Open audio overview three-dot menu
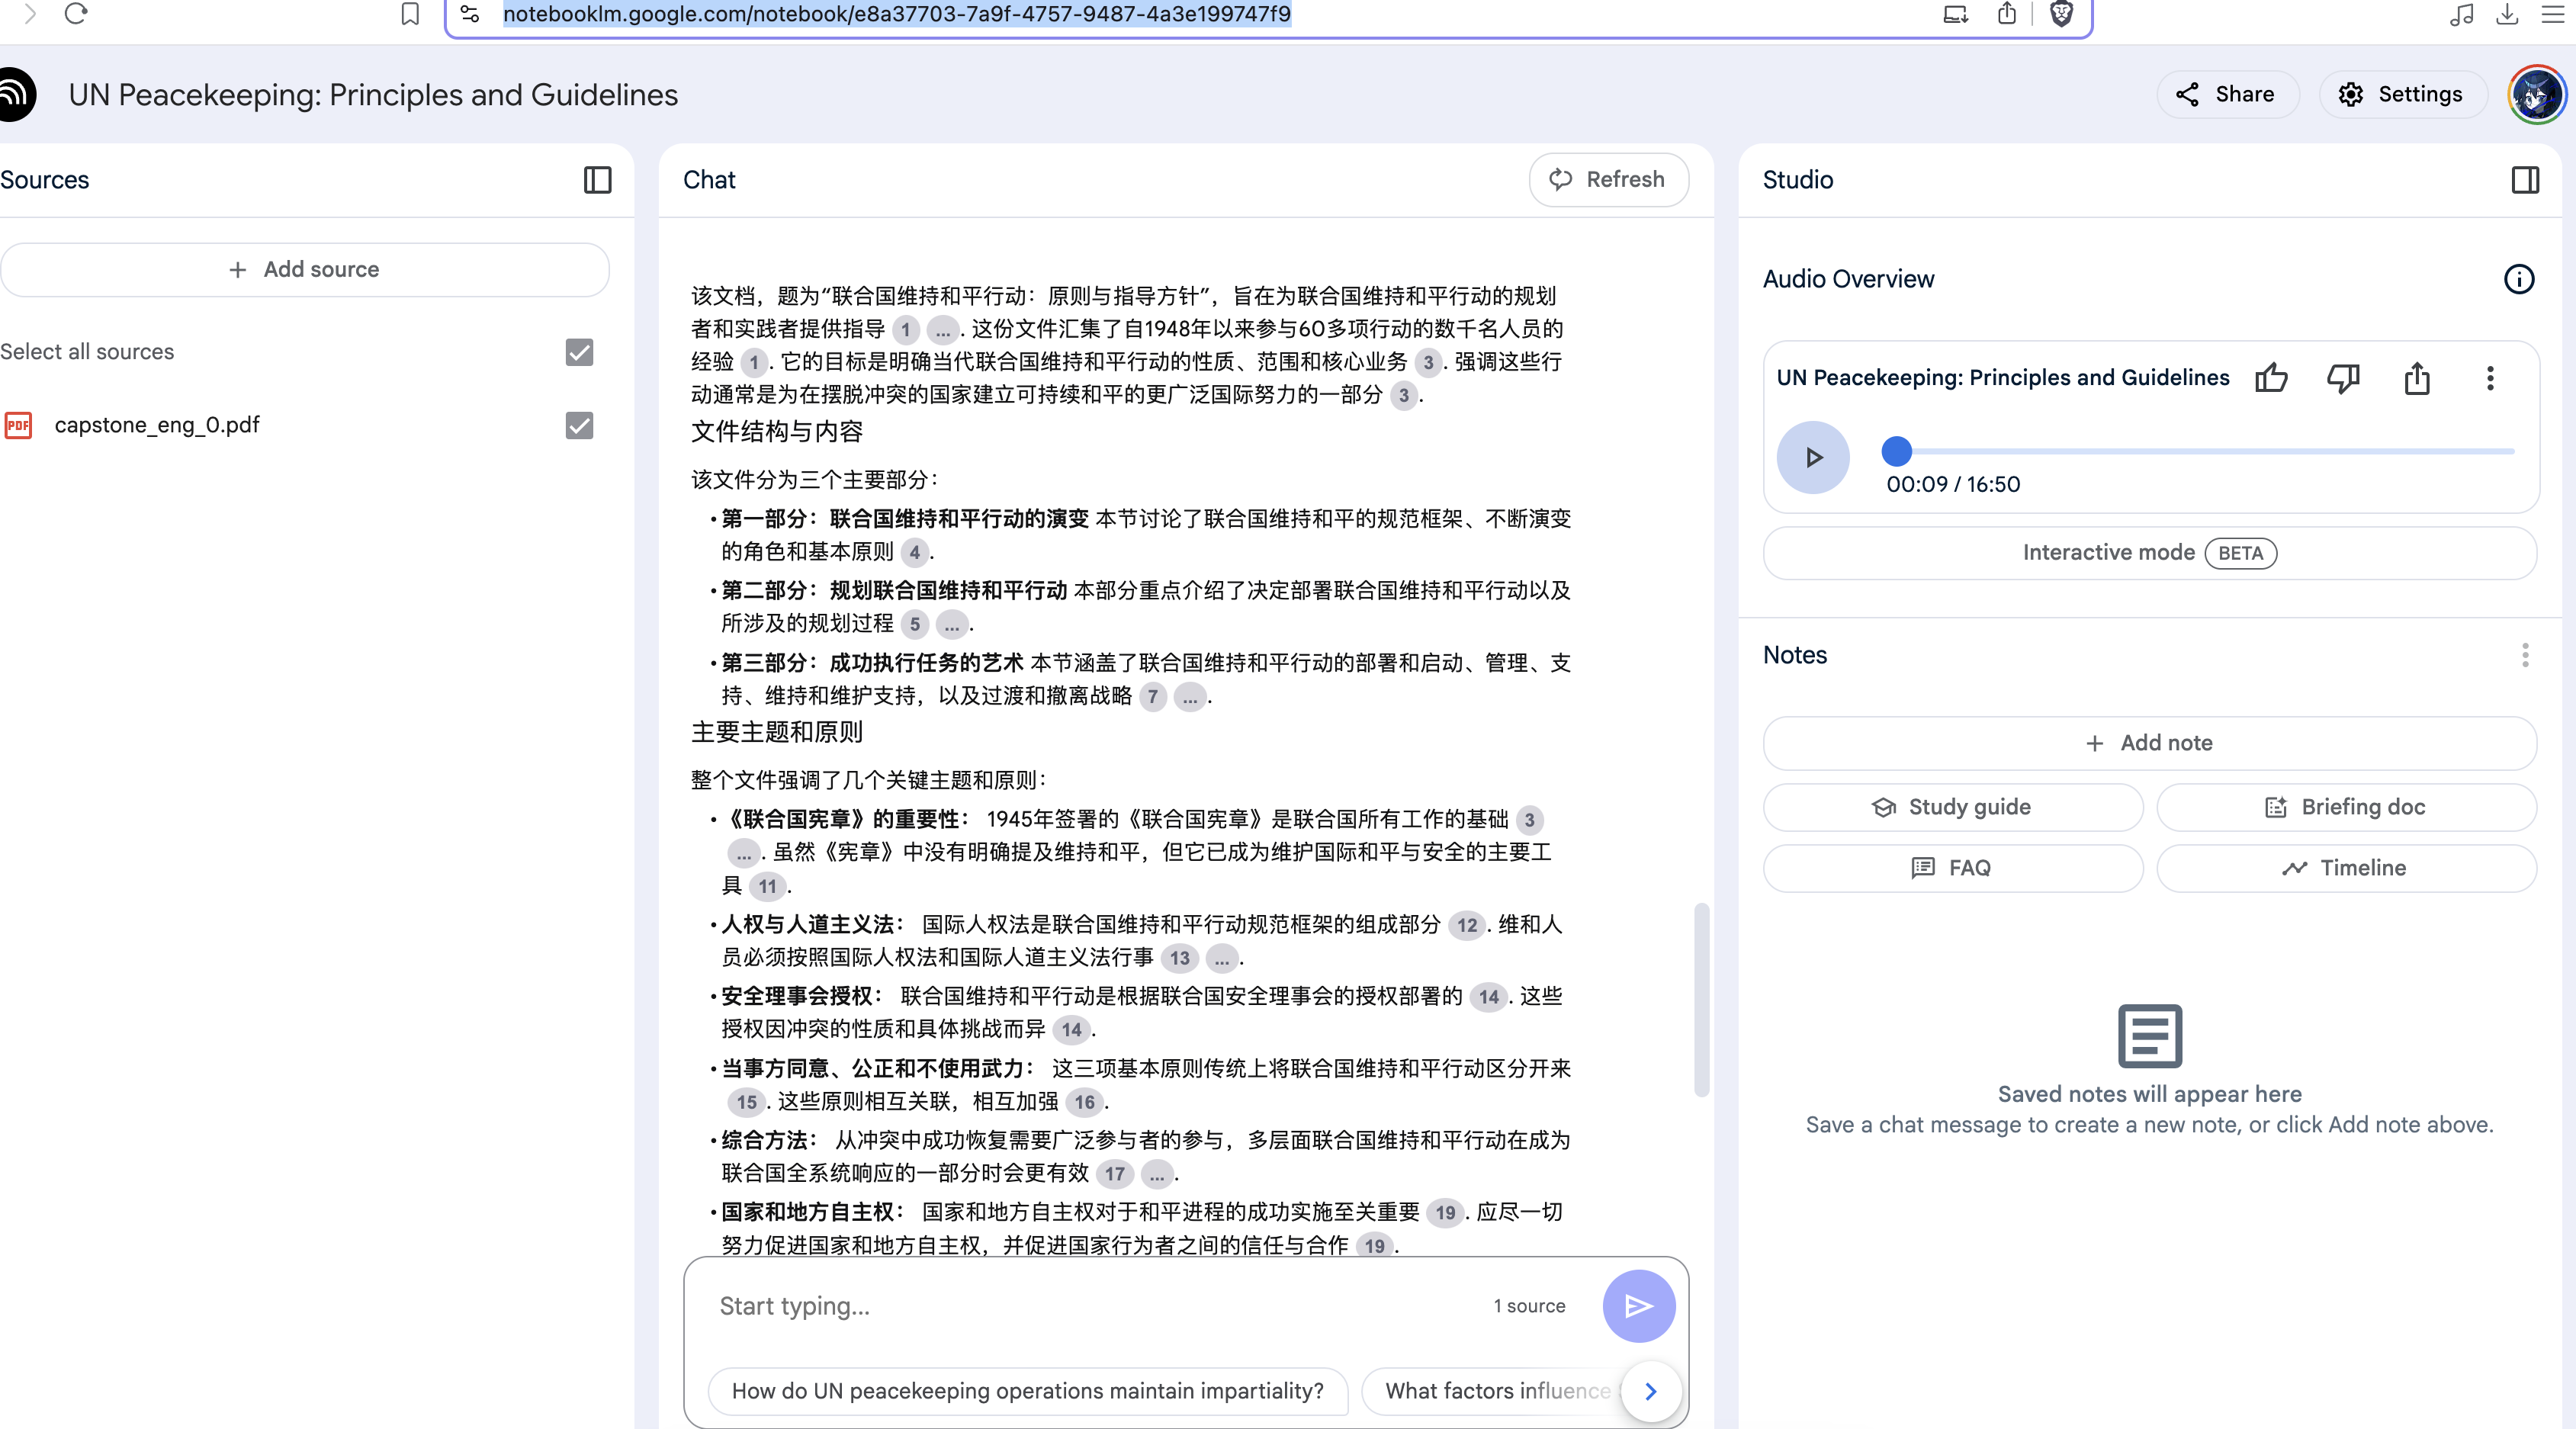This screenshot has height=1429, width=2576. [2490, 378]
